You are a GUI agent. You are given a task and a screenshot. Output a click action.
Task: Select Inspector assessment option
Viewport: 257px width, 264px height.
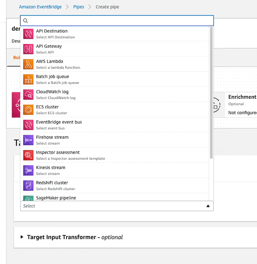114,155
